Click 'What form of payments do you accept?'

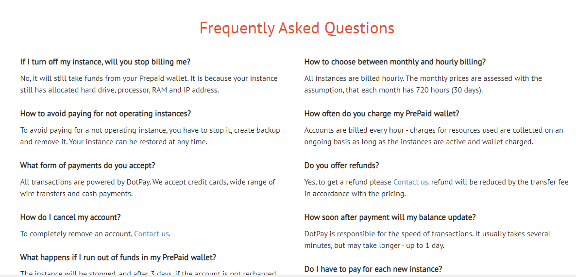[88, 165]
